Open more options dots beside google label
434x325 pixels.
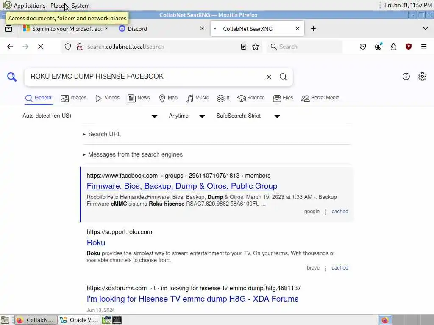click(325, 212)
